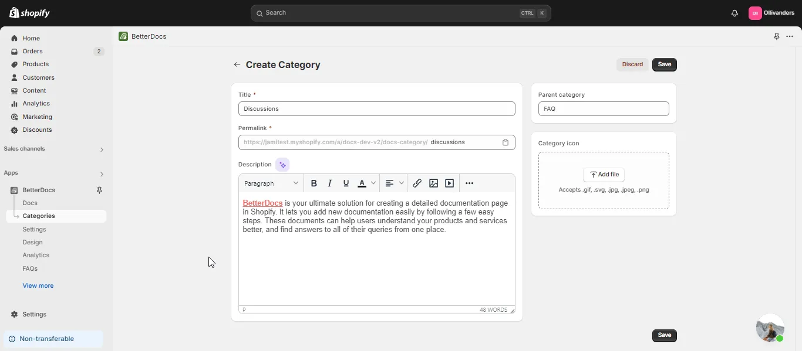Viewport: 802px width, 351px height.
Task: Click the editor resize handle
Action: click(x=512, y=311)
